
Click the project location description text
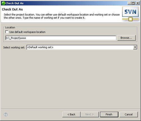(62, 16)
